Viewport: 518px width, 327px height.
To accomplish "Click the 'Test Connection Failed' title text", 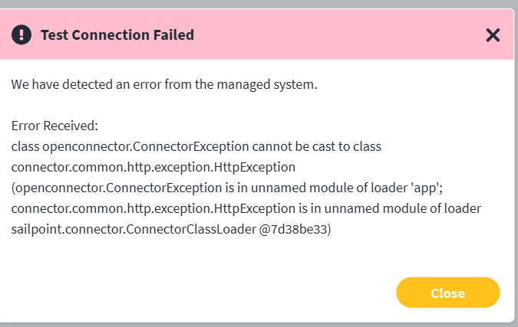I will [x=117, y=35].
